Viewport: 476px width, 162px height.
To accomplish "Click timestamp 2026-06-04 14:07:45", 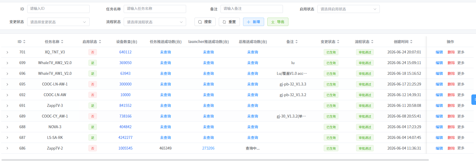I will point(404,138).
